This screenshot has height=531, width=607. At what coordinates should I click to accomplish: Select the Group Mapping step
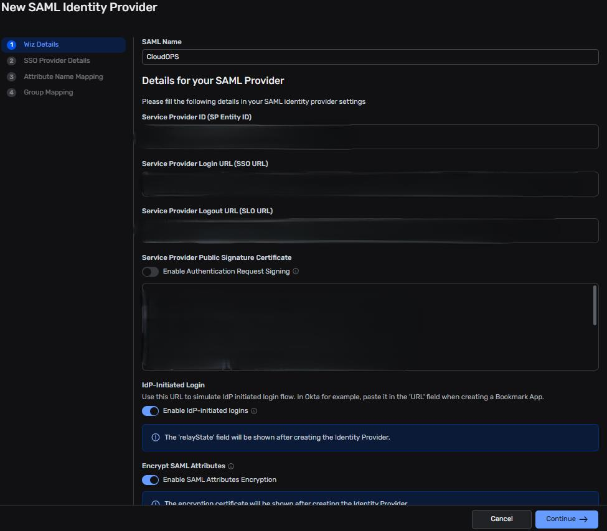click(x=48, y=93)
